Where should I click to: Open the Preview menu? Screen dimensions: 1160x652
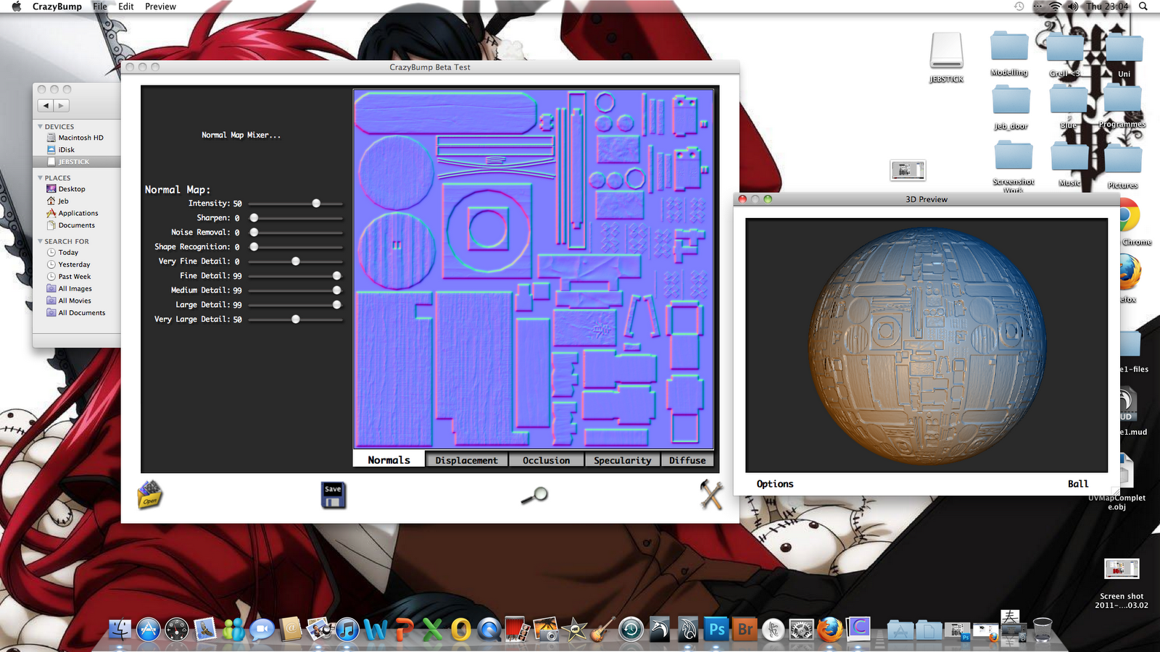[x=160, y=7]
